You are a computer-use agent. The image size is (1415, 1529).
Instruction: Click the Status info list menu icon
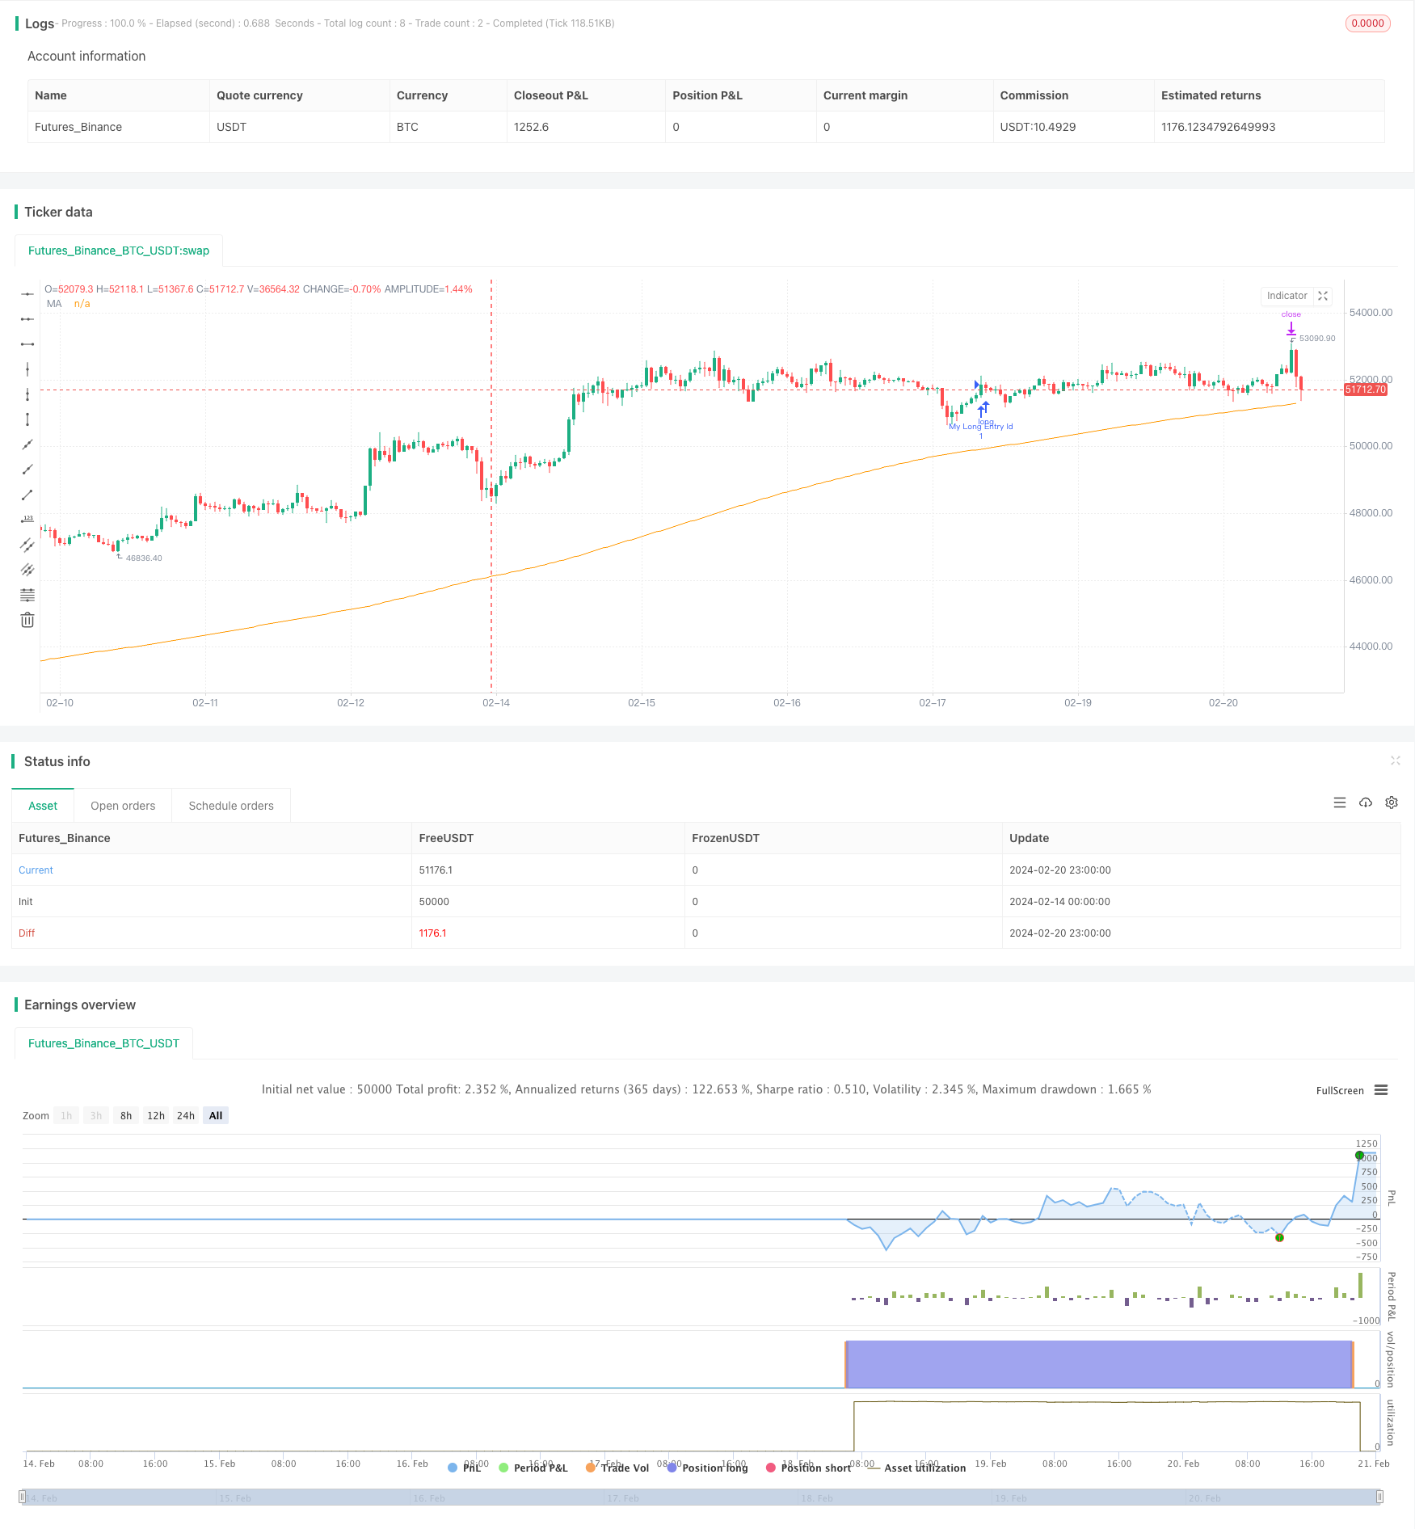coord(1340,802)
